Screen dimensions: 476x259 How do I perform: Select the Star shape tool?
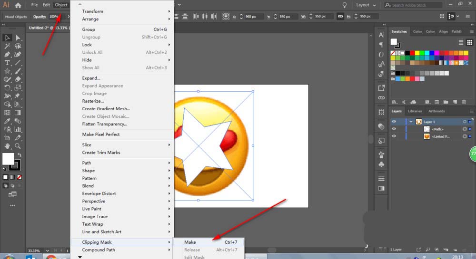pyautogui.click(x=7, y=71)
